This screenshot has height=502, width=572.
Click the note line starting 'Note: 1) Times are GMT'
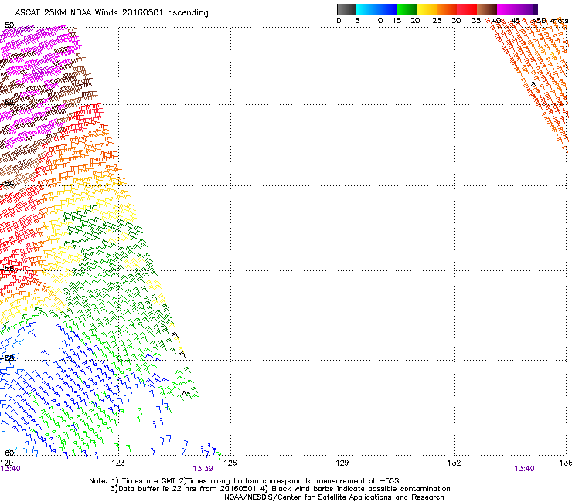[x=244, y=481]
